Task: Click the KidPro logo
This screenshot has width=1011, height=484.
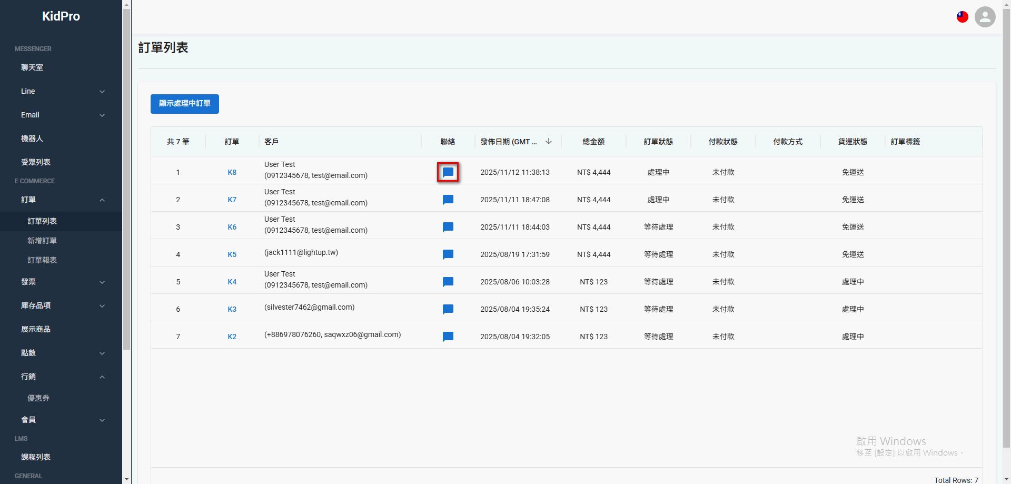Action: coord(61,16)
